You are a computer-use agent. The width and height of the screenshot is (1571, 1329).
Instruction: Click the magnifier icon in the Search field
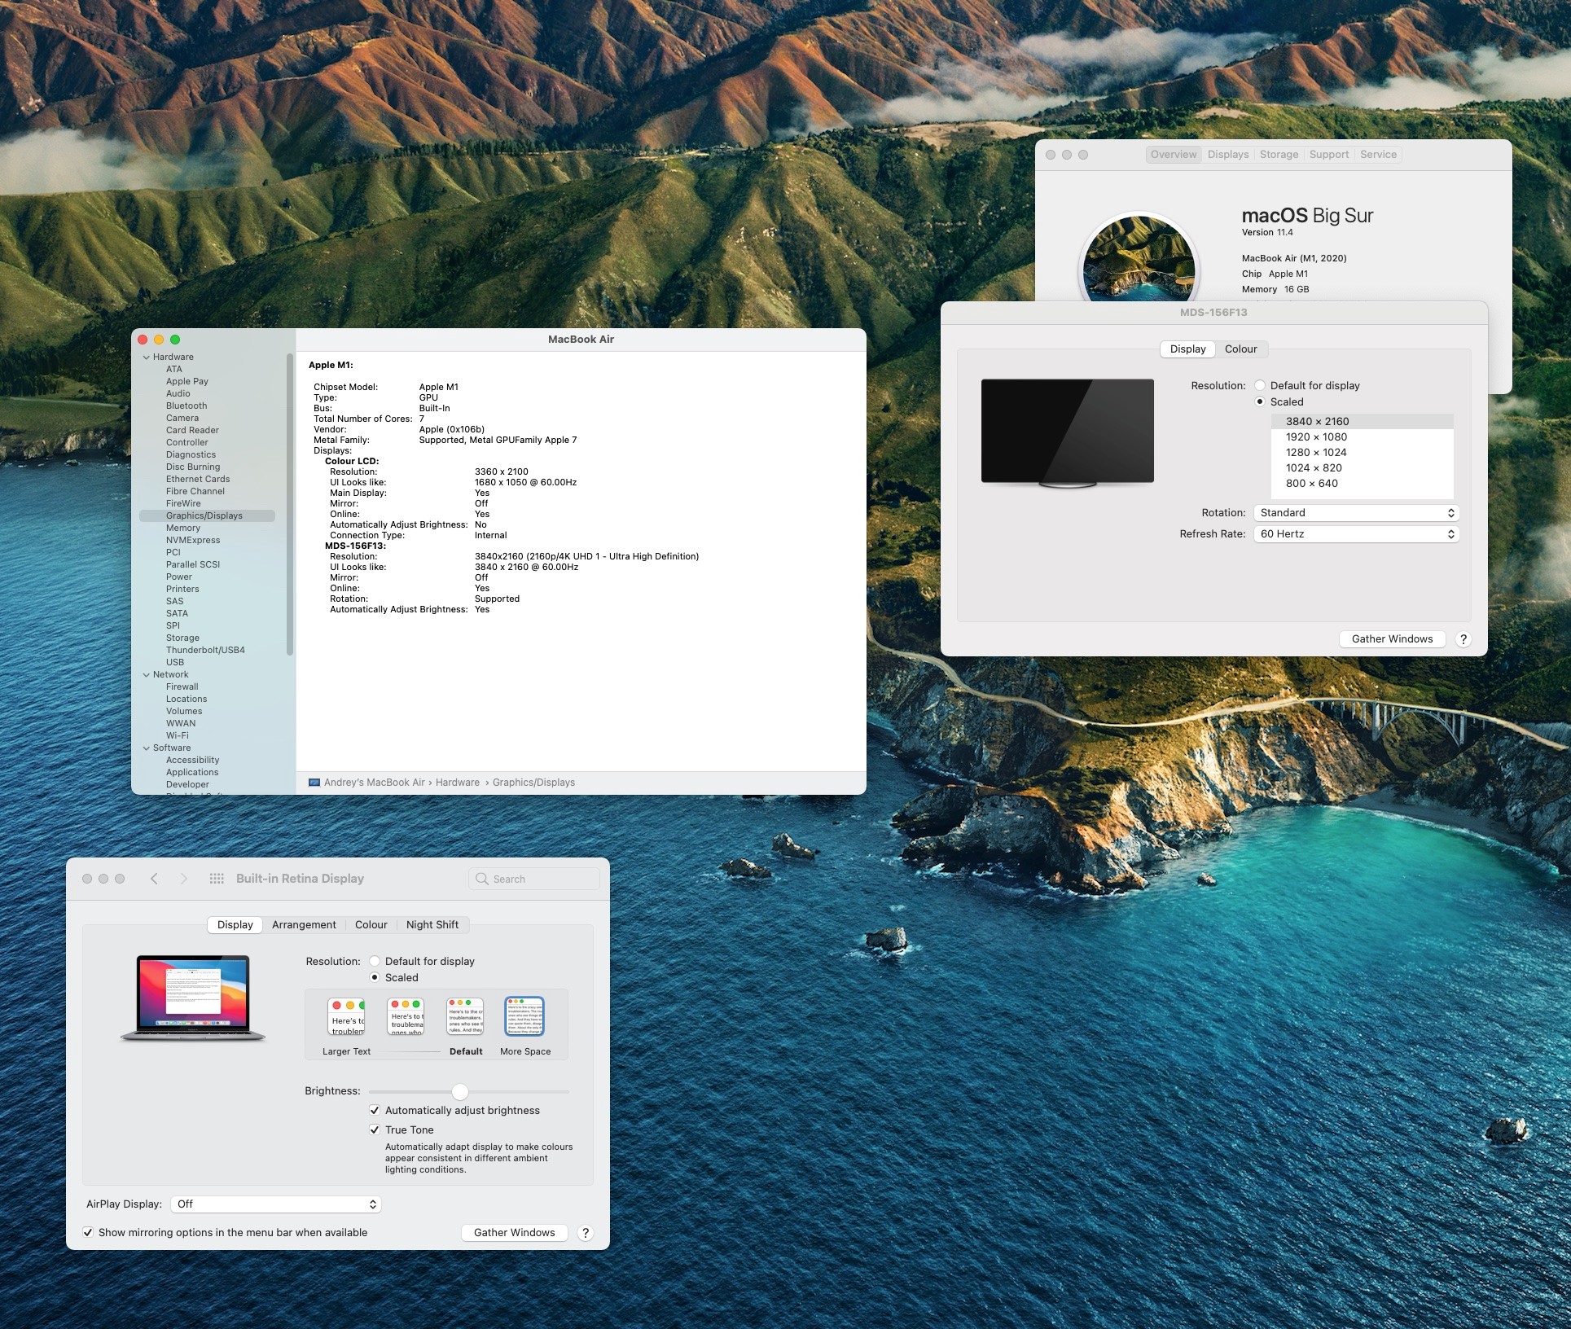pos(482,879)
